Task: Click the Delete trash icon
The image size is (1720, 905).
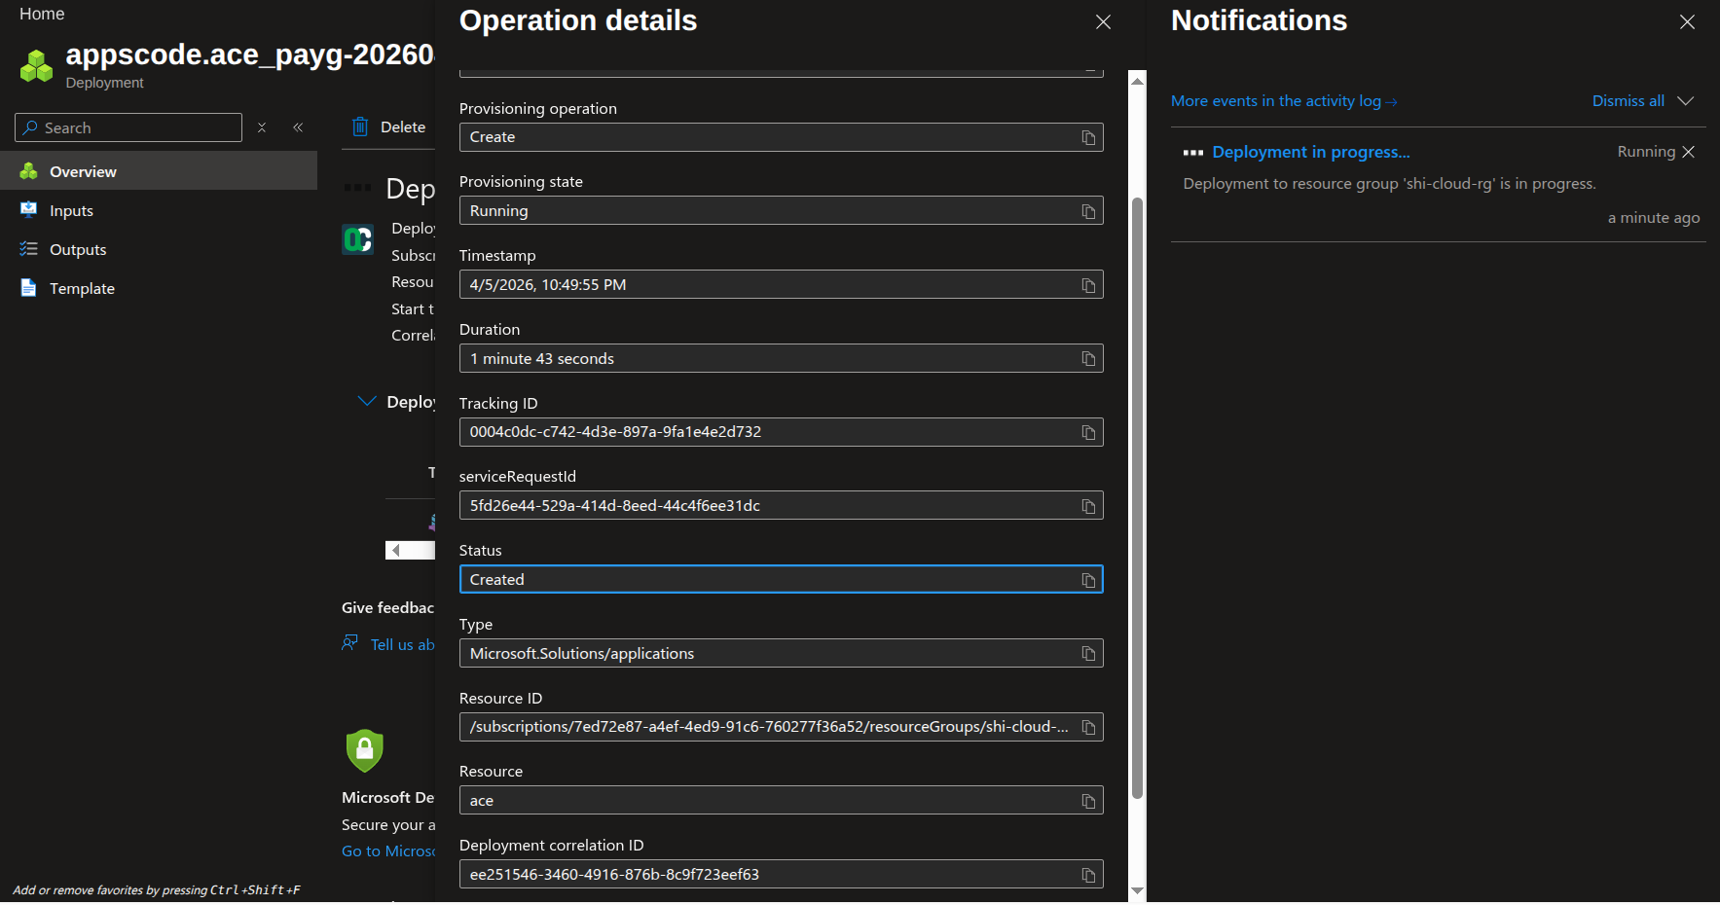Action: (360, 127)
